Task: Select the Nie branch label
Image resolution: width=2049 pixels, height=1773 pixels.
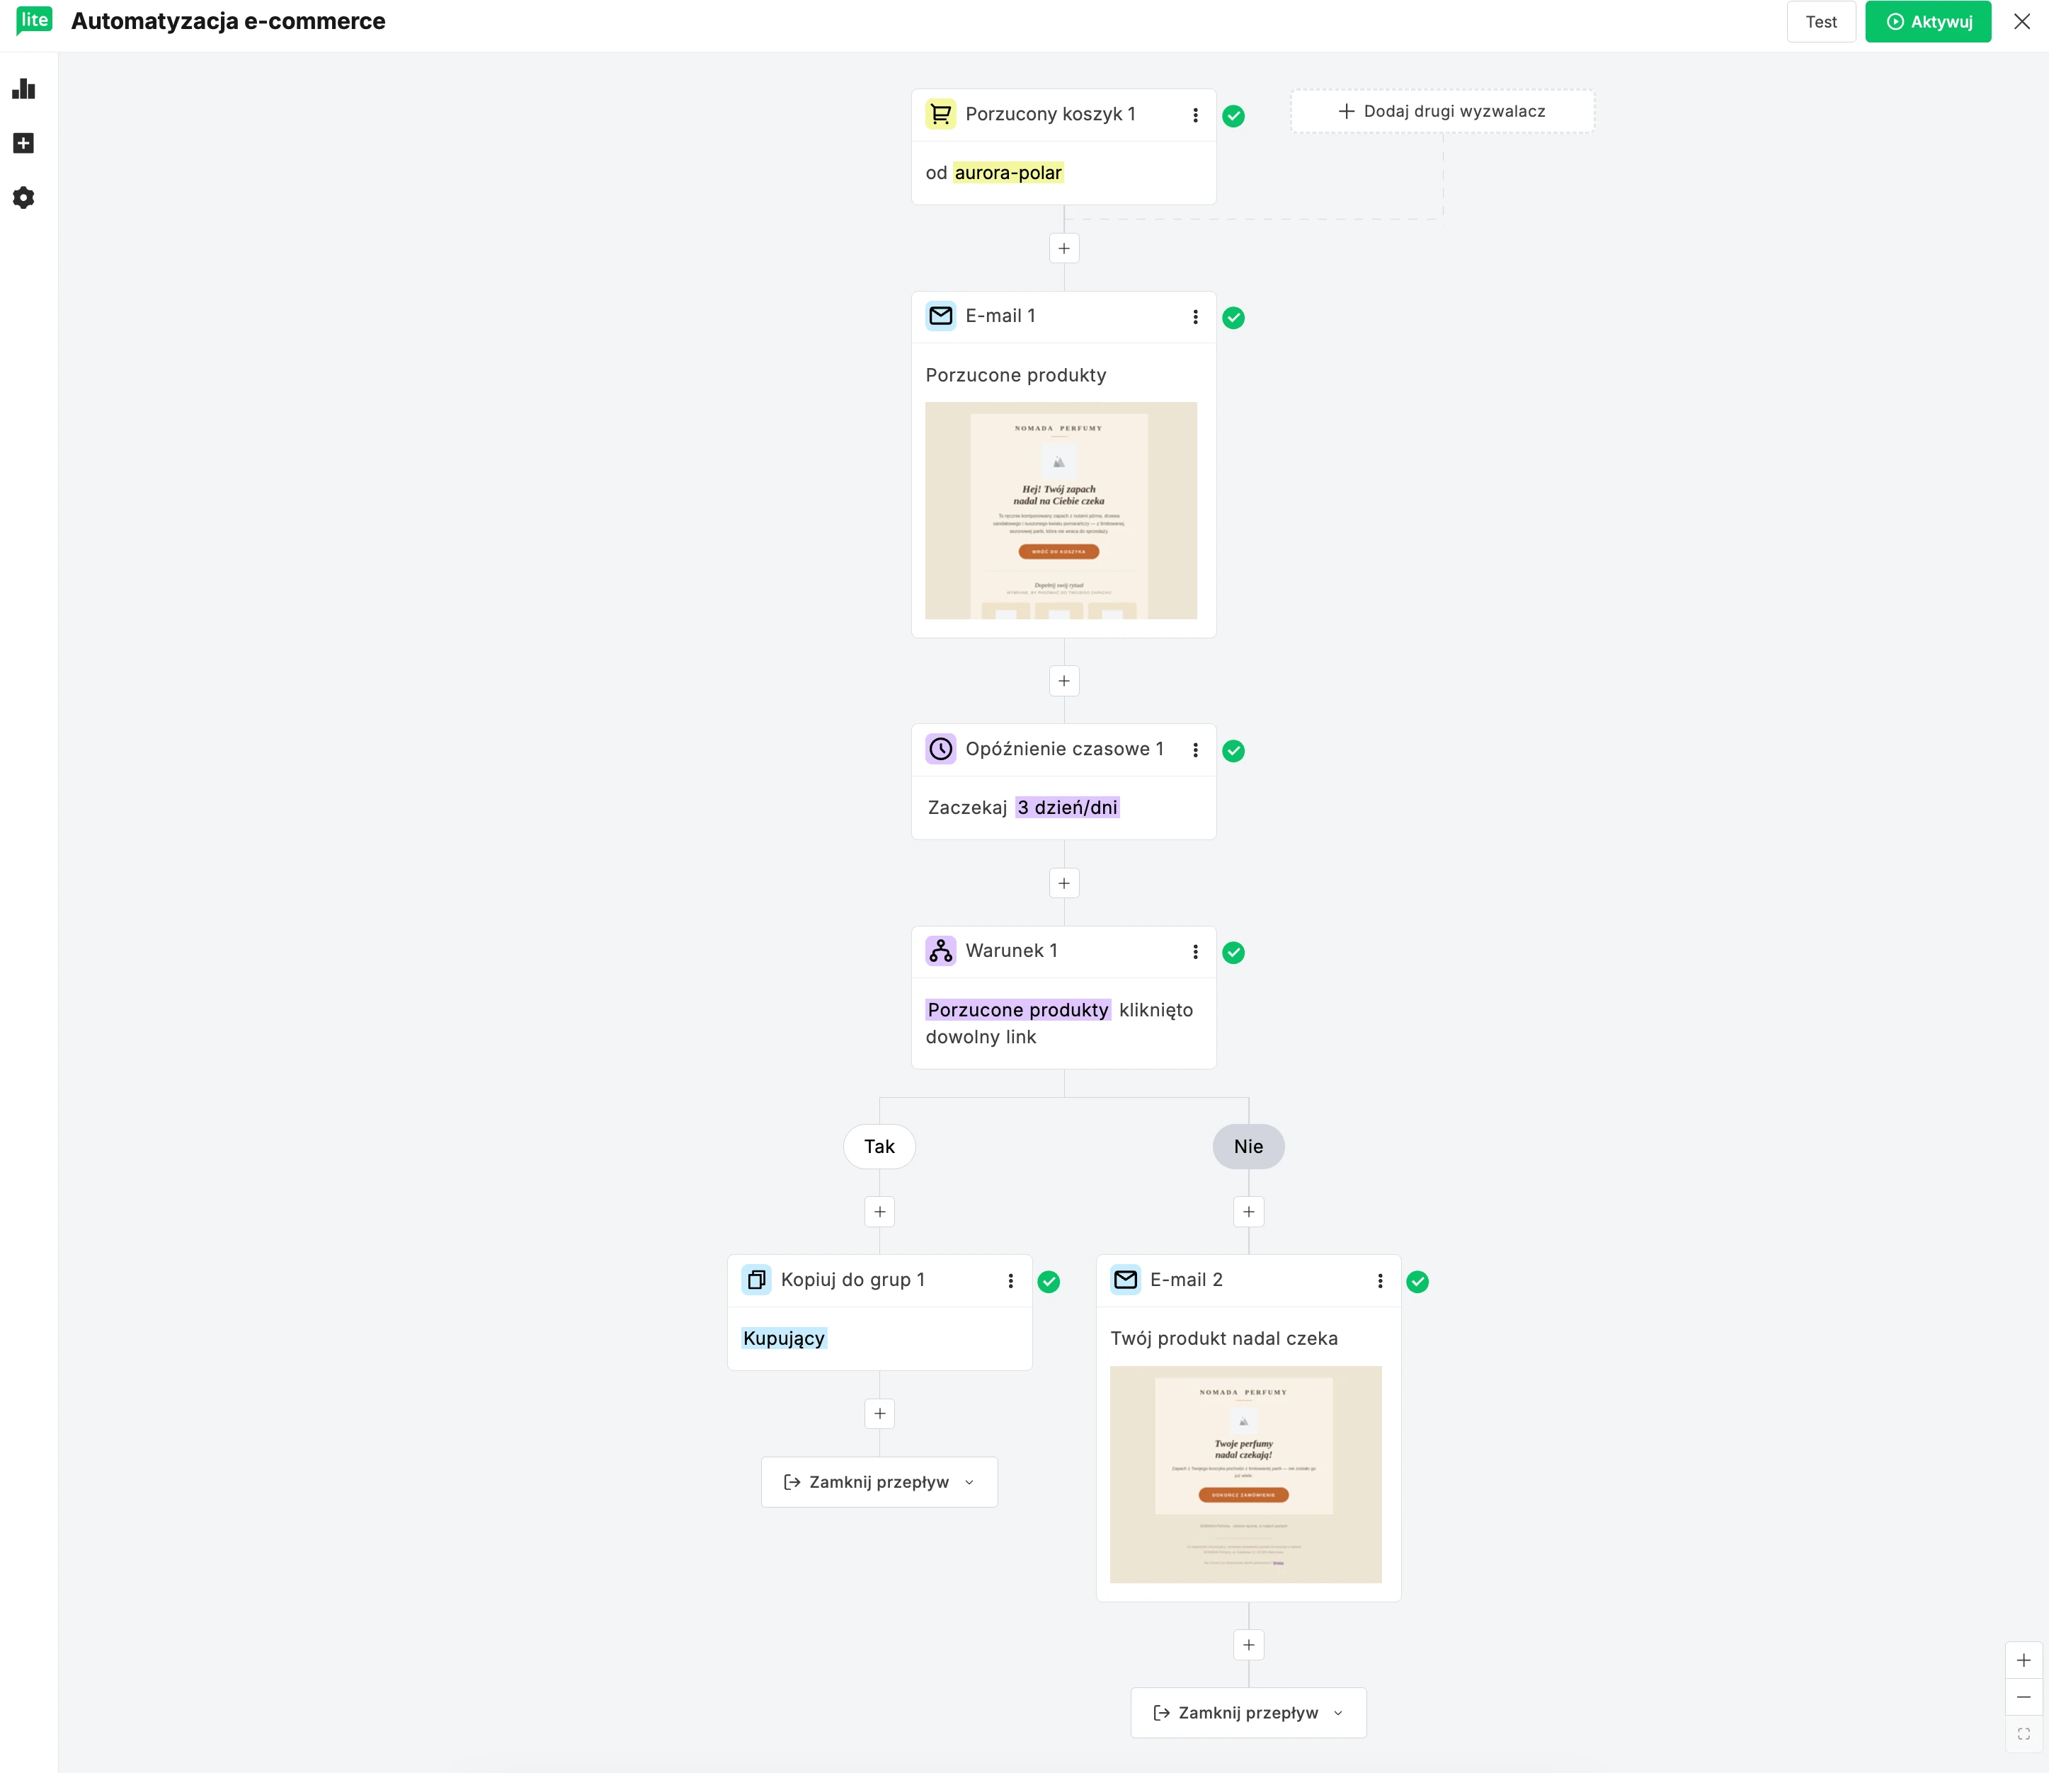Action: 1248,1147
